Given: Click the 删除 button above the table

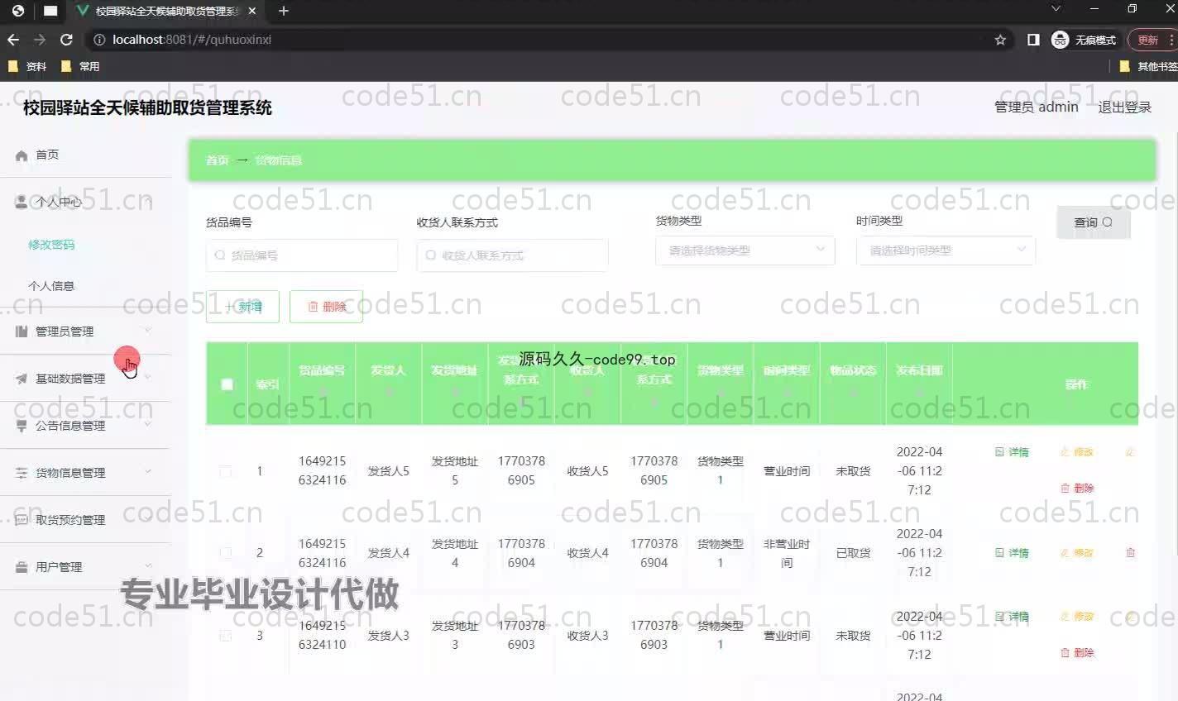Looking at the screenshot, I should point(326,307).
